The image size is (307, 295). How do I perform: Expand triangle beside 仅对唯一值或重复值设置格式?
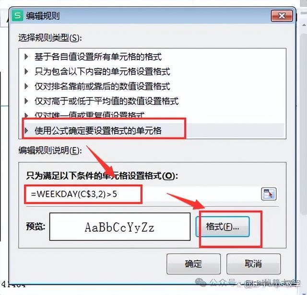(26, 115)
